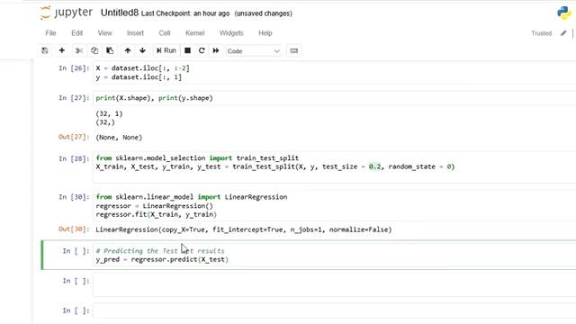Open the cell type Code dropdown
The width and height of the screenshot is (576, 324).
(x=254, y=51)
